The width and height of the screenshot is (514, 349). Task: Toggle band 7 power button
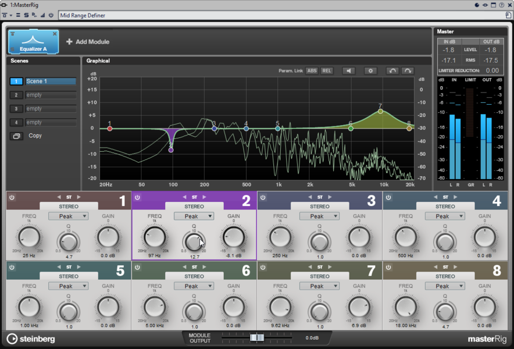click(x=263, y=268)
